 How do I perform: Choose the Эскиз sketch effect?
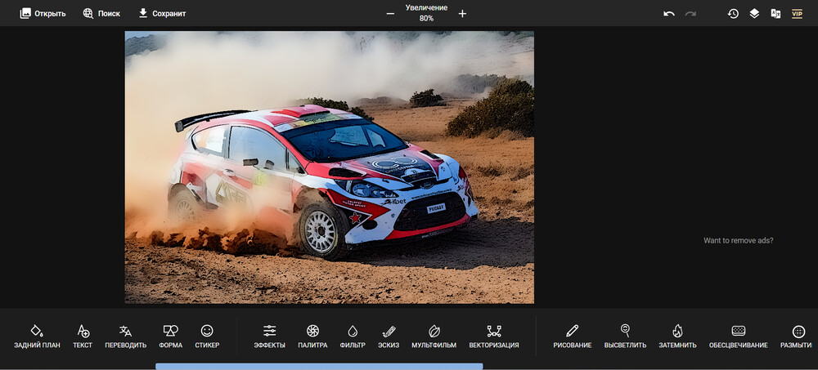coord(389,337)
